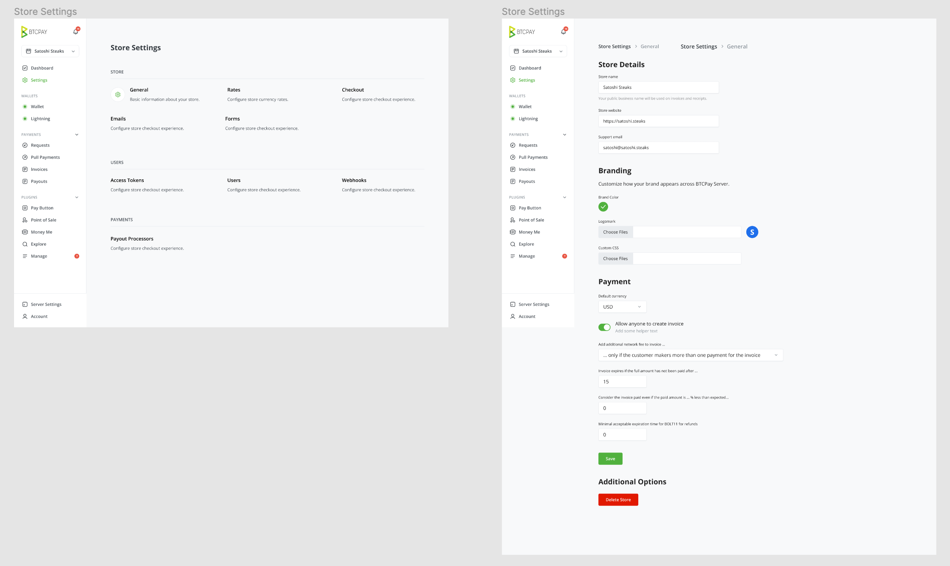Disable Allow anyone to create invoice
This screenshot has height=566, width=950.
[604, 327]
